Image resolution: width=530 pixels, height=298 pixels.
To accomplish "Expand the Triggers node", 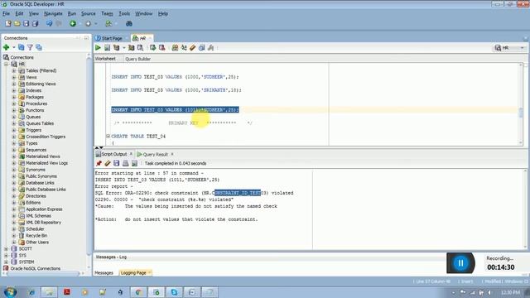I will click(14, 130).
